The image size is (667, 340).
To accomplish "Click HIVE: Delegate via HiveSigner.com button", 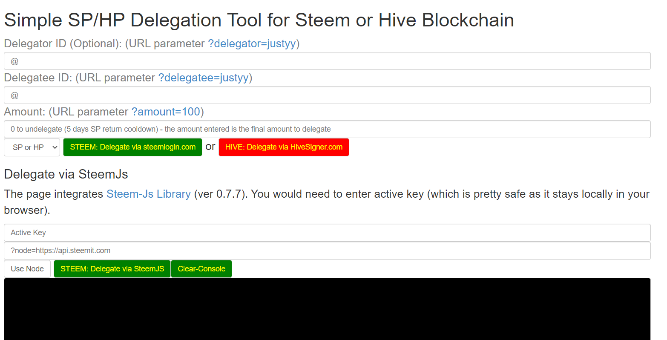I will coord(284,147).
